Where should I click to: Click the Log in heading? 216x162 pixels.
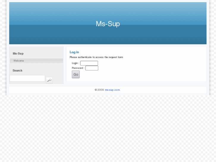click(x=74, y=52)
